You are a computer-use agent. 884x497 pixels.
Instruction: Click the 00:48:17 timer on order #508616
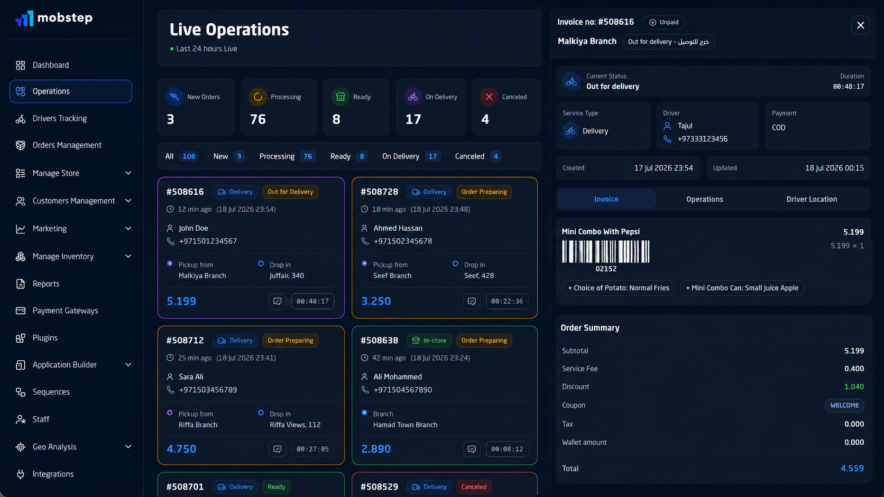tap(312, 301)
